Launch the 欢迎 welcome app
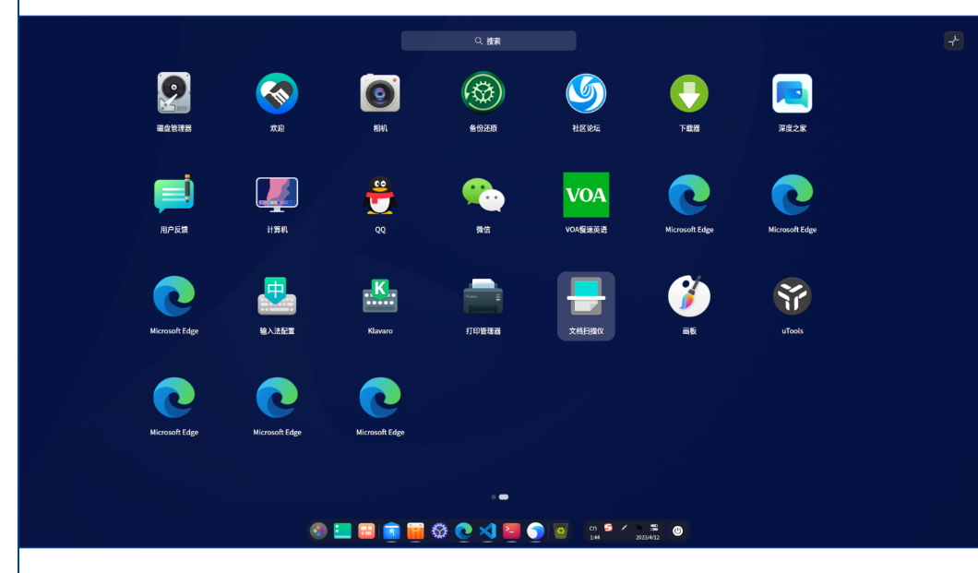 click(277, 93)
